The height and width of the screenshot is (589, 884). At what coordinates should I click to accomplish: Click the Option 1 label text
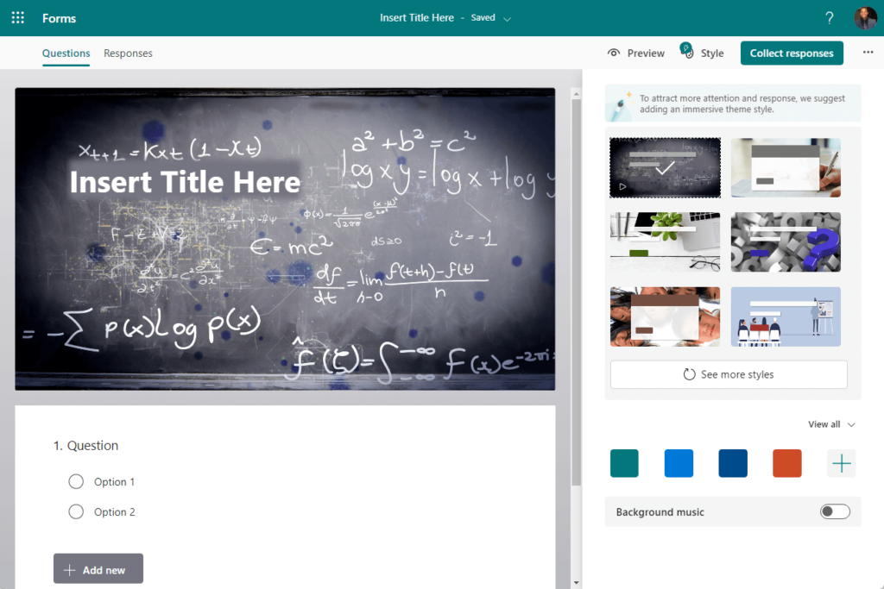click(115, 482)
